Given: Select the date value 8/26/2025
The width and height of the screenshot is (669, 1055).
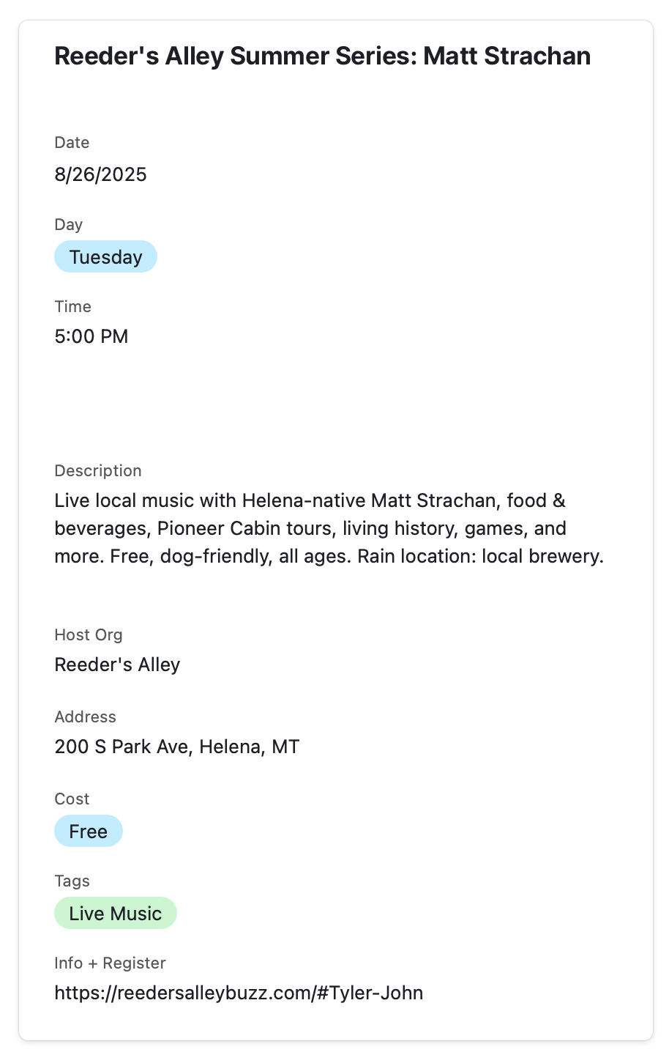Looking at the screenshot, I should click(x=100, y=174).
